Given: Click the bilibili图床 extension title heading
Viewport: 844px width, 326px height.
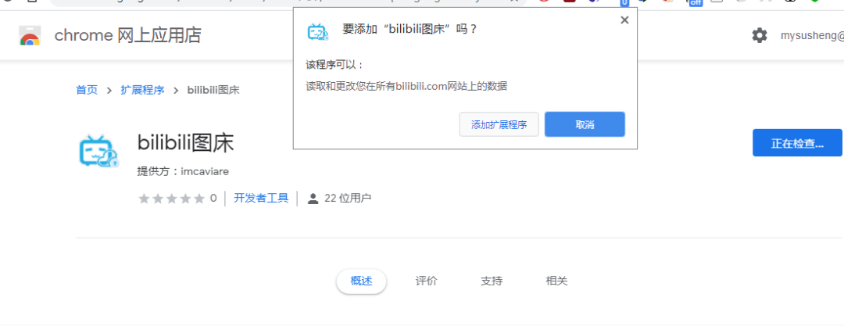Looking at the screenshot, I should point(186,143).
